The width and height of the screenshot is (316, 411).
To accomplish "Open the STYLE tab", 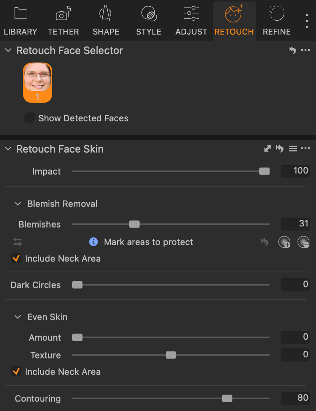I will pyautogui.click(x=148, y=21).
